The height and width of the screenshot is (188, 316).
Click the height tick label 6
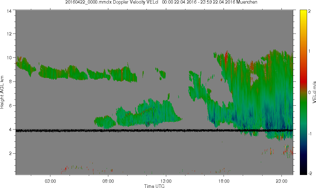click(10, 106)
